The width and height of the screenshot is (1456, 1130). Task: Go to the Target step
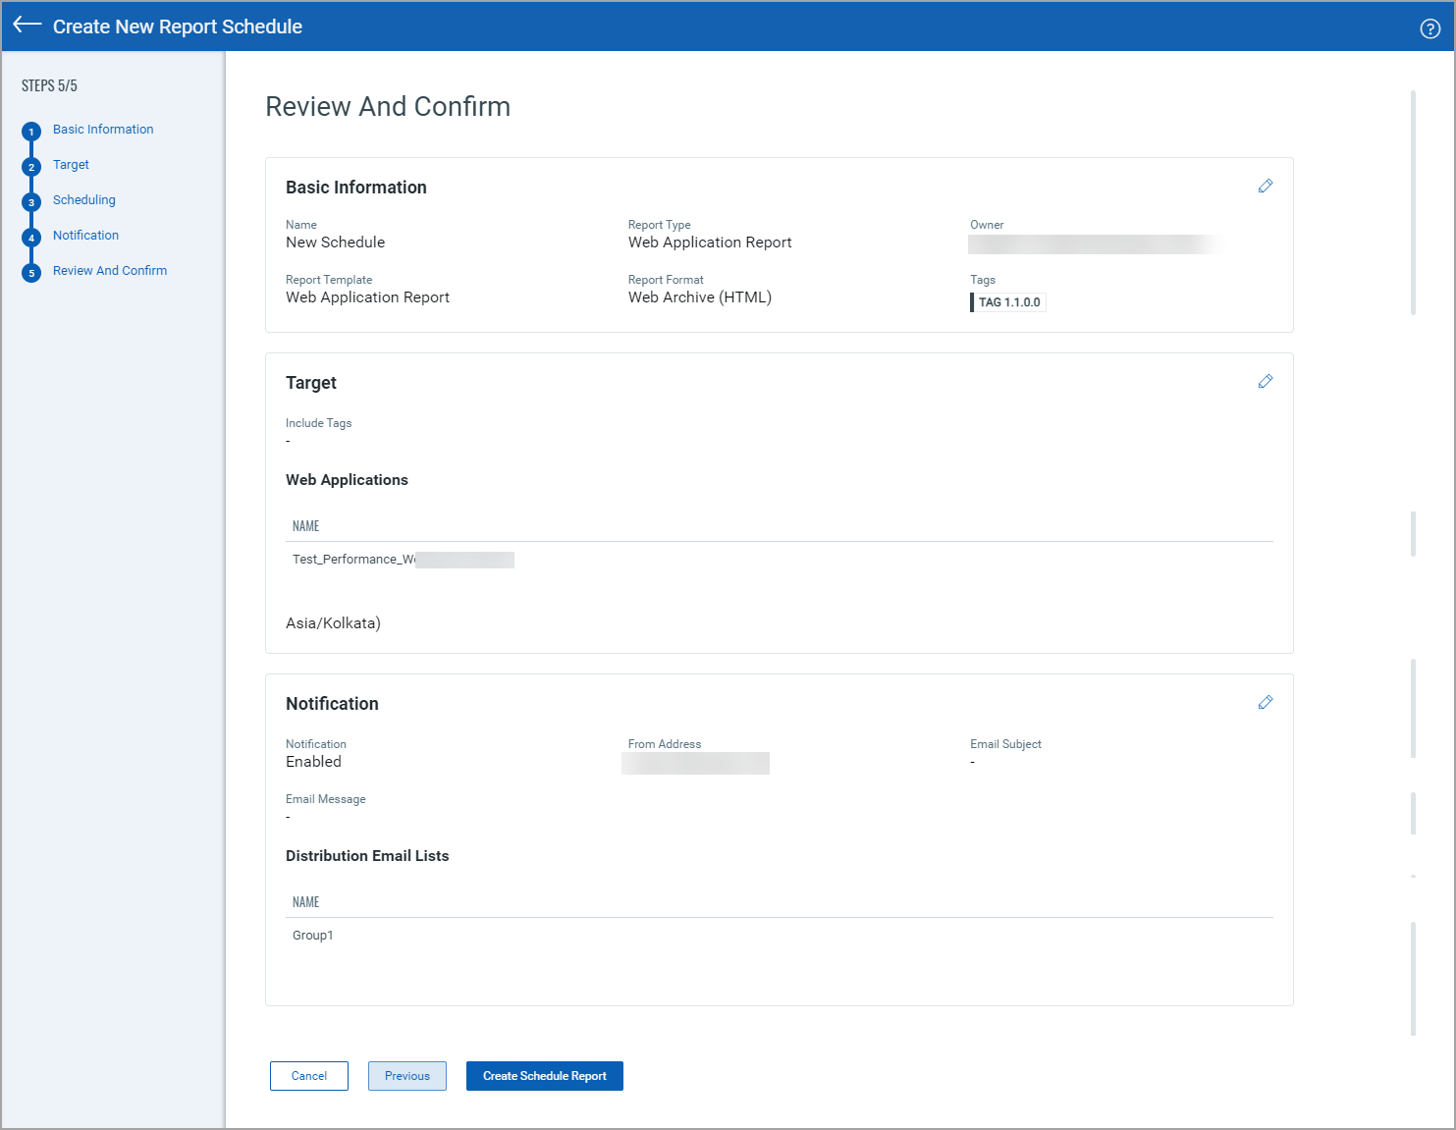[x=71, y=165]
